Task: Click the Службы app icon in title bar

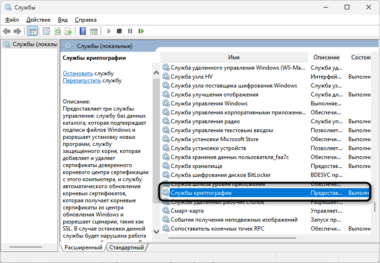Action: click(x=8, y=7)
